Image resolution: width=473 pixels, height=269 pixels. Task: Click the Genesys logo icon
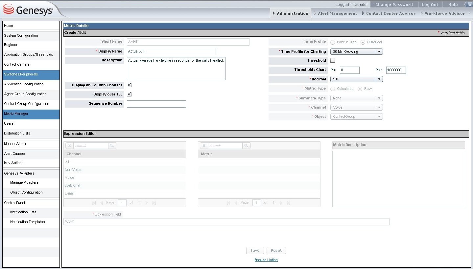click(9, 10)
